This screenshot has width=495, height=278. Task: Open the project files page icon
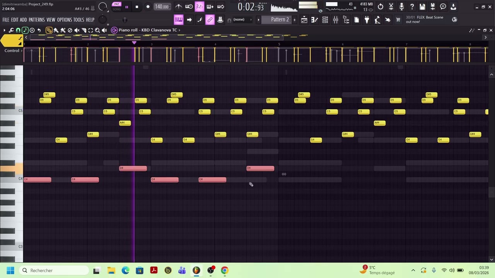tap(357, 20)
